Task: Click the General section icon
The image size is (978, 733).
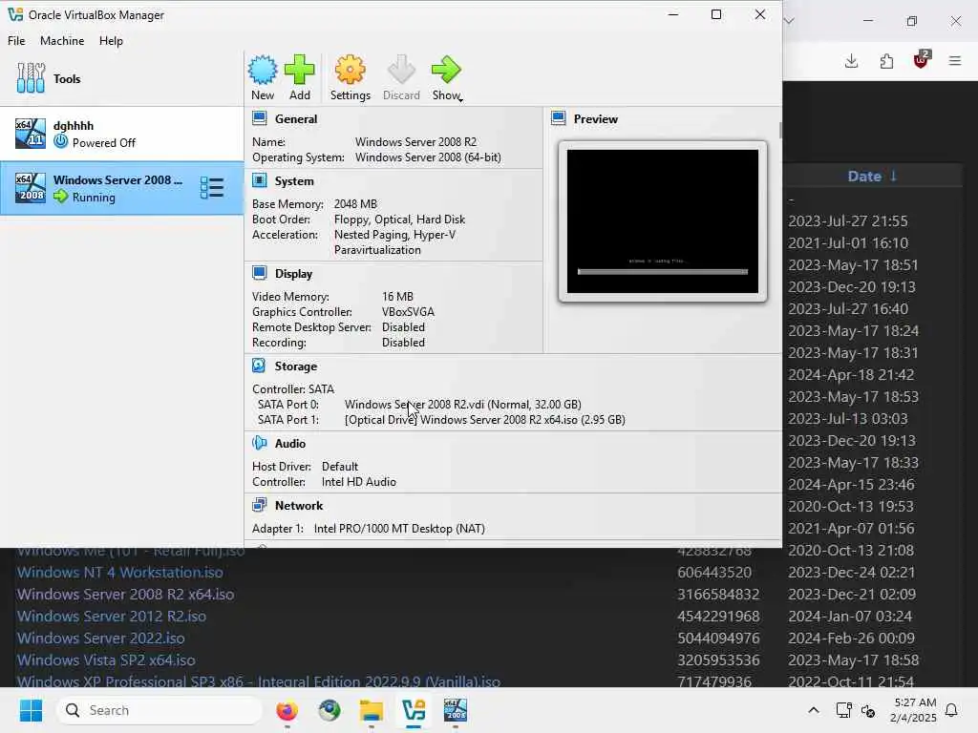Action: point(260,118)
